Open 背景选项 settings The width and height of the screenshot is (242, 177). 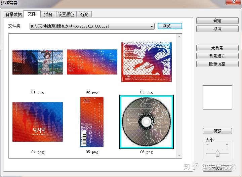pyautogui.click(x=217, y=56)
